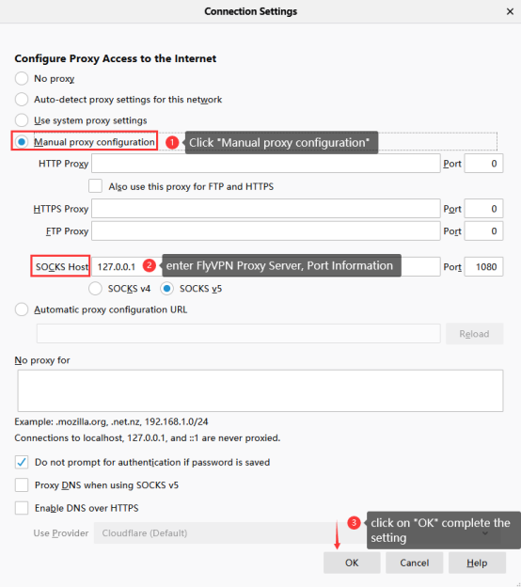
Task: Choose Auto-detect proxy settings for this network
Action: pos(22,100)
